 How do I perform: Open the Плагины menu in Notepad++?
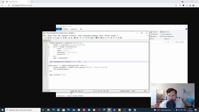107,35
